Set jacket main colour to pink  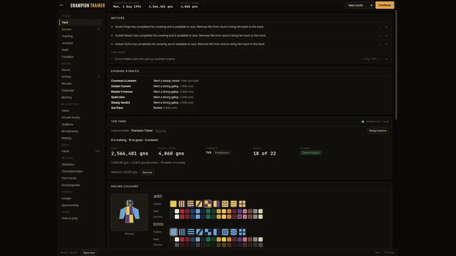[245, 211]
